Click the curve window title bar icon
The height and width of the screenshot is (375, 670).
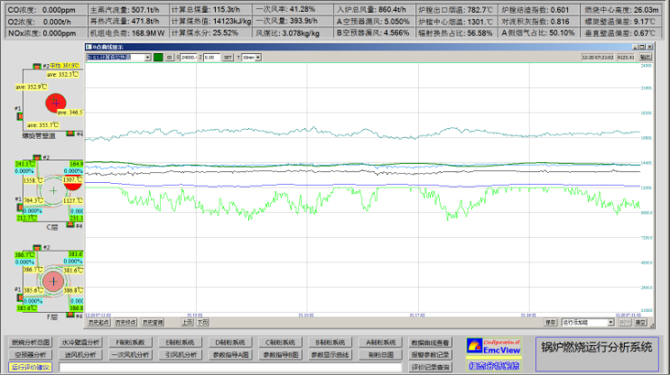(88, 47)
